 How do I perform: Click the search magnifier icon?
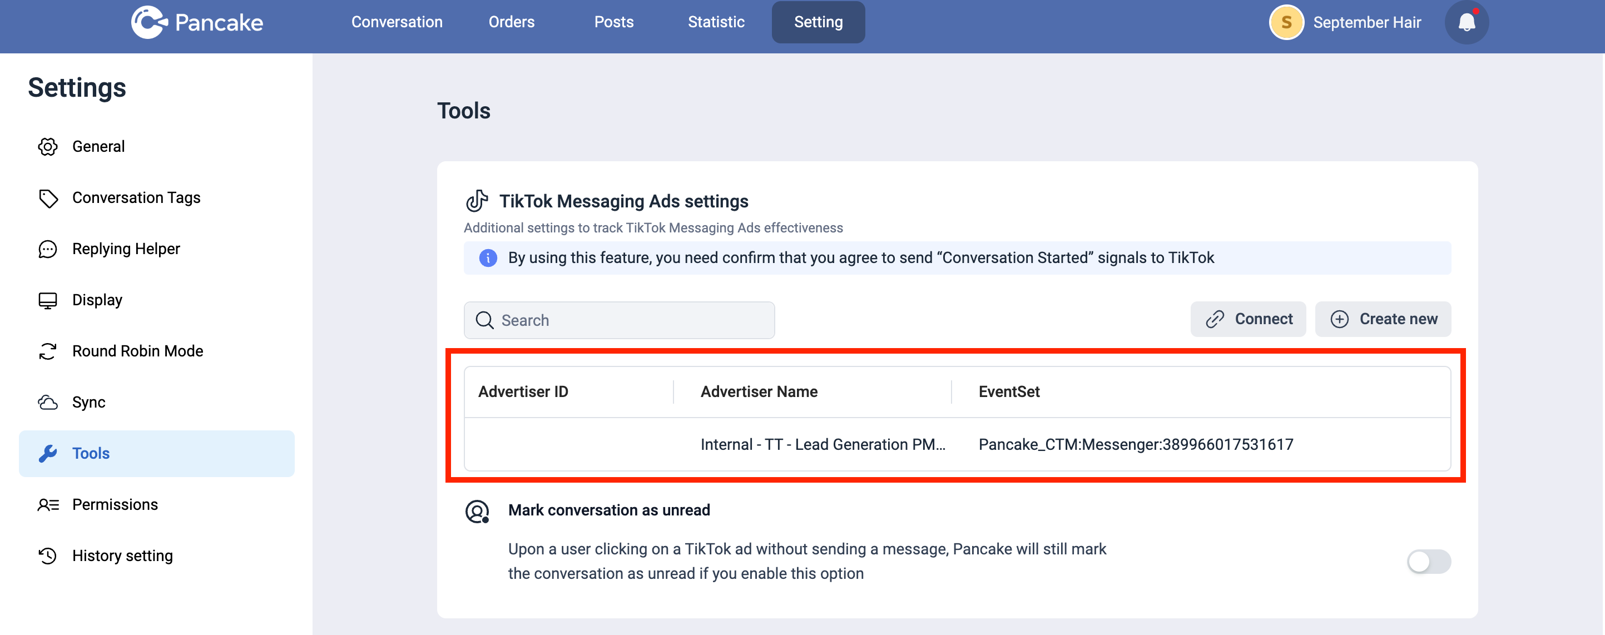485,320
